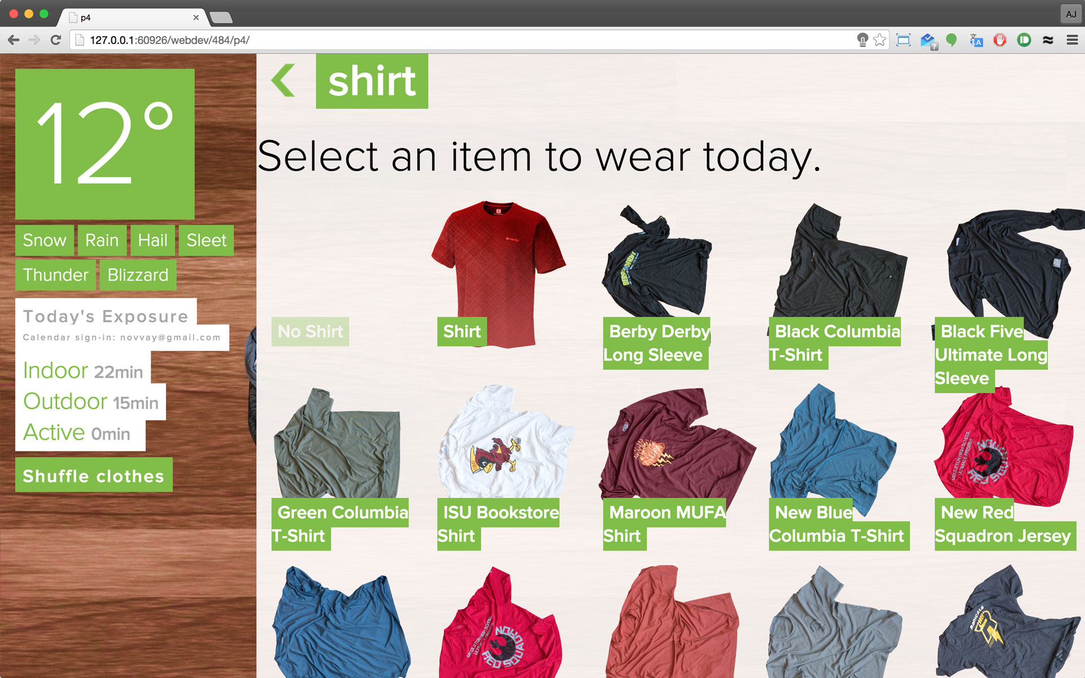Bookmark page with the star icon
Viewport: 1085px width, 678px height.
(x=879, y=40)
